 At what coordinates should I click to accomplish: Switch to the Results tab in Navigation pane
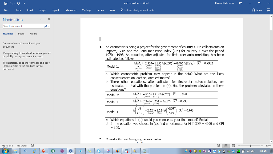[33, 34]
